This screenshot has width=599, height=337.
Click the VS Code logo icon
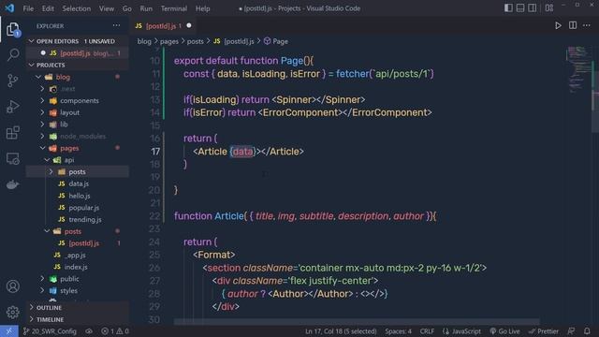pyautogui.click(x=9, y=8)
